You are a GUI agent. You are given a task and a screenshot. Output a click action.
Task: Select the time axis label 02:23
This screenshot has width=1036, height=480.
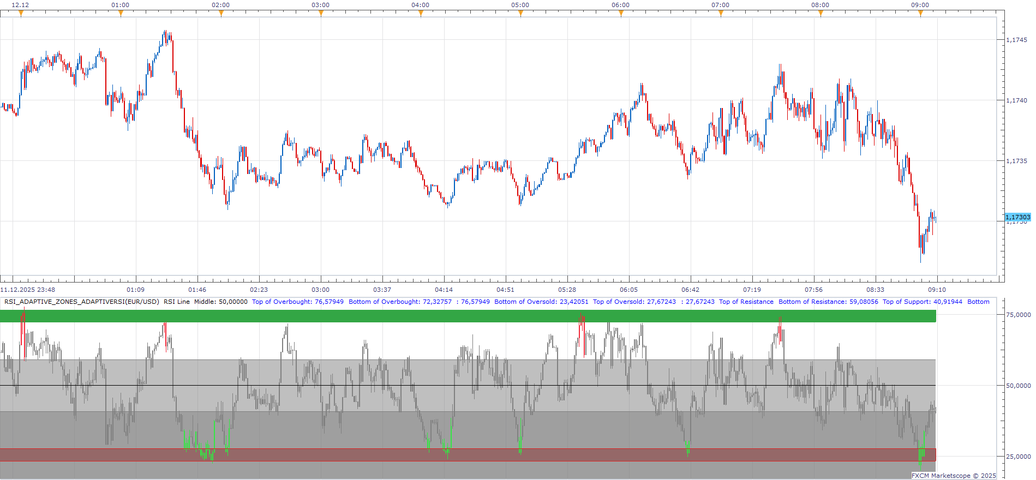259,290
